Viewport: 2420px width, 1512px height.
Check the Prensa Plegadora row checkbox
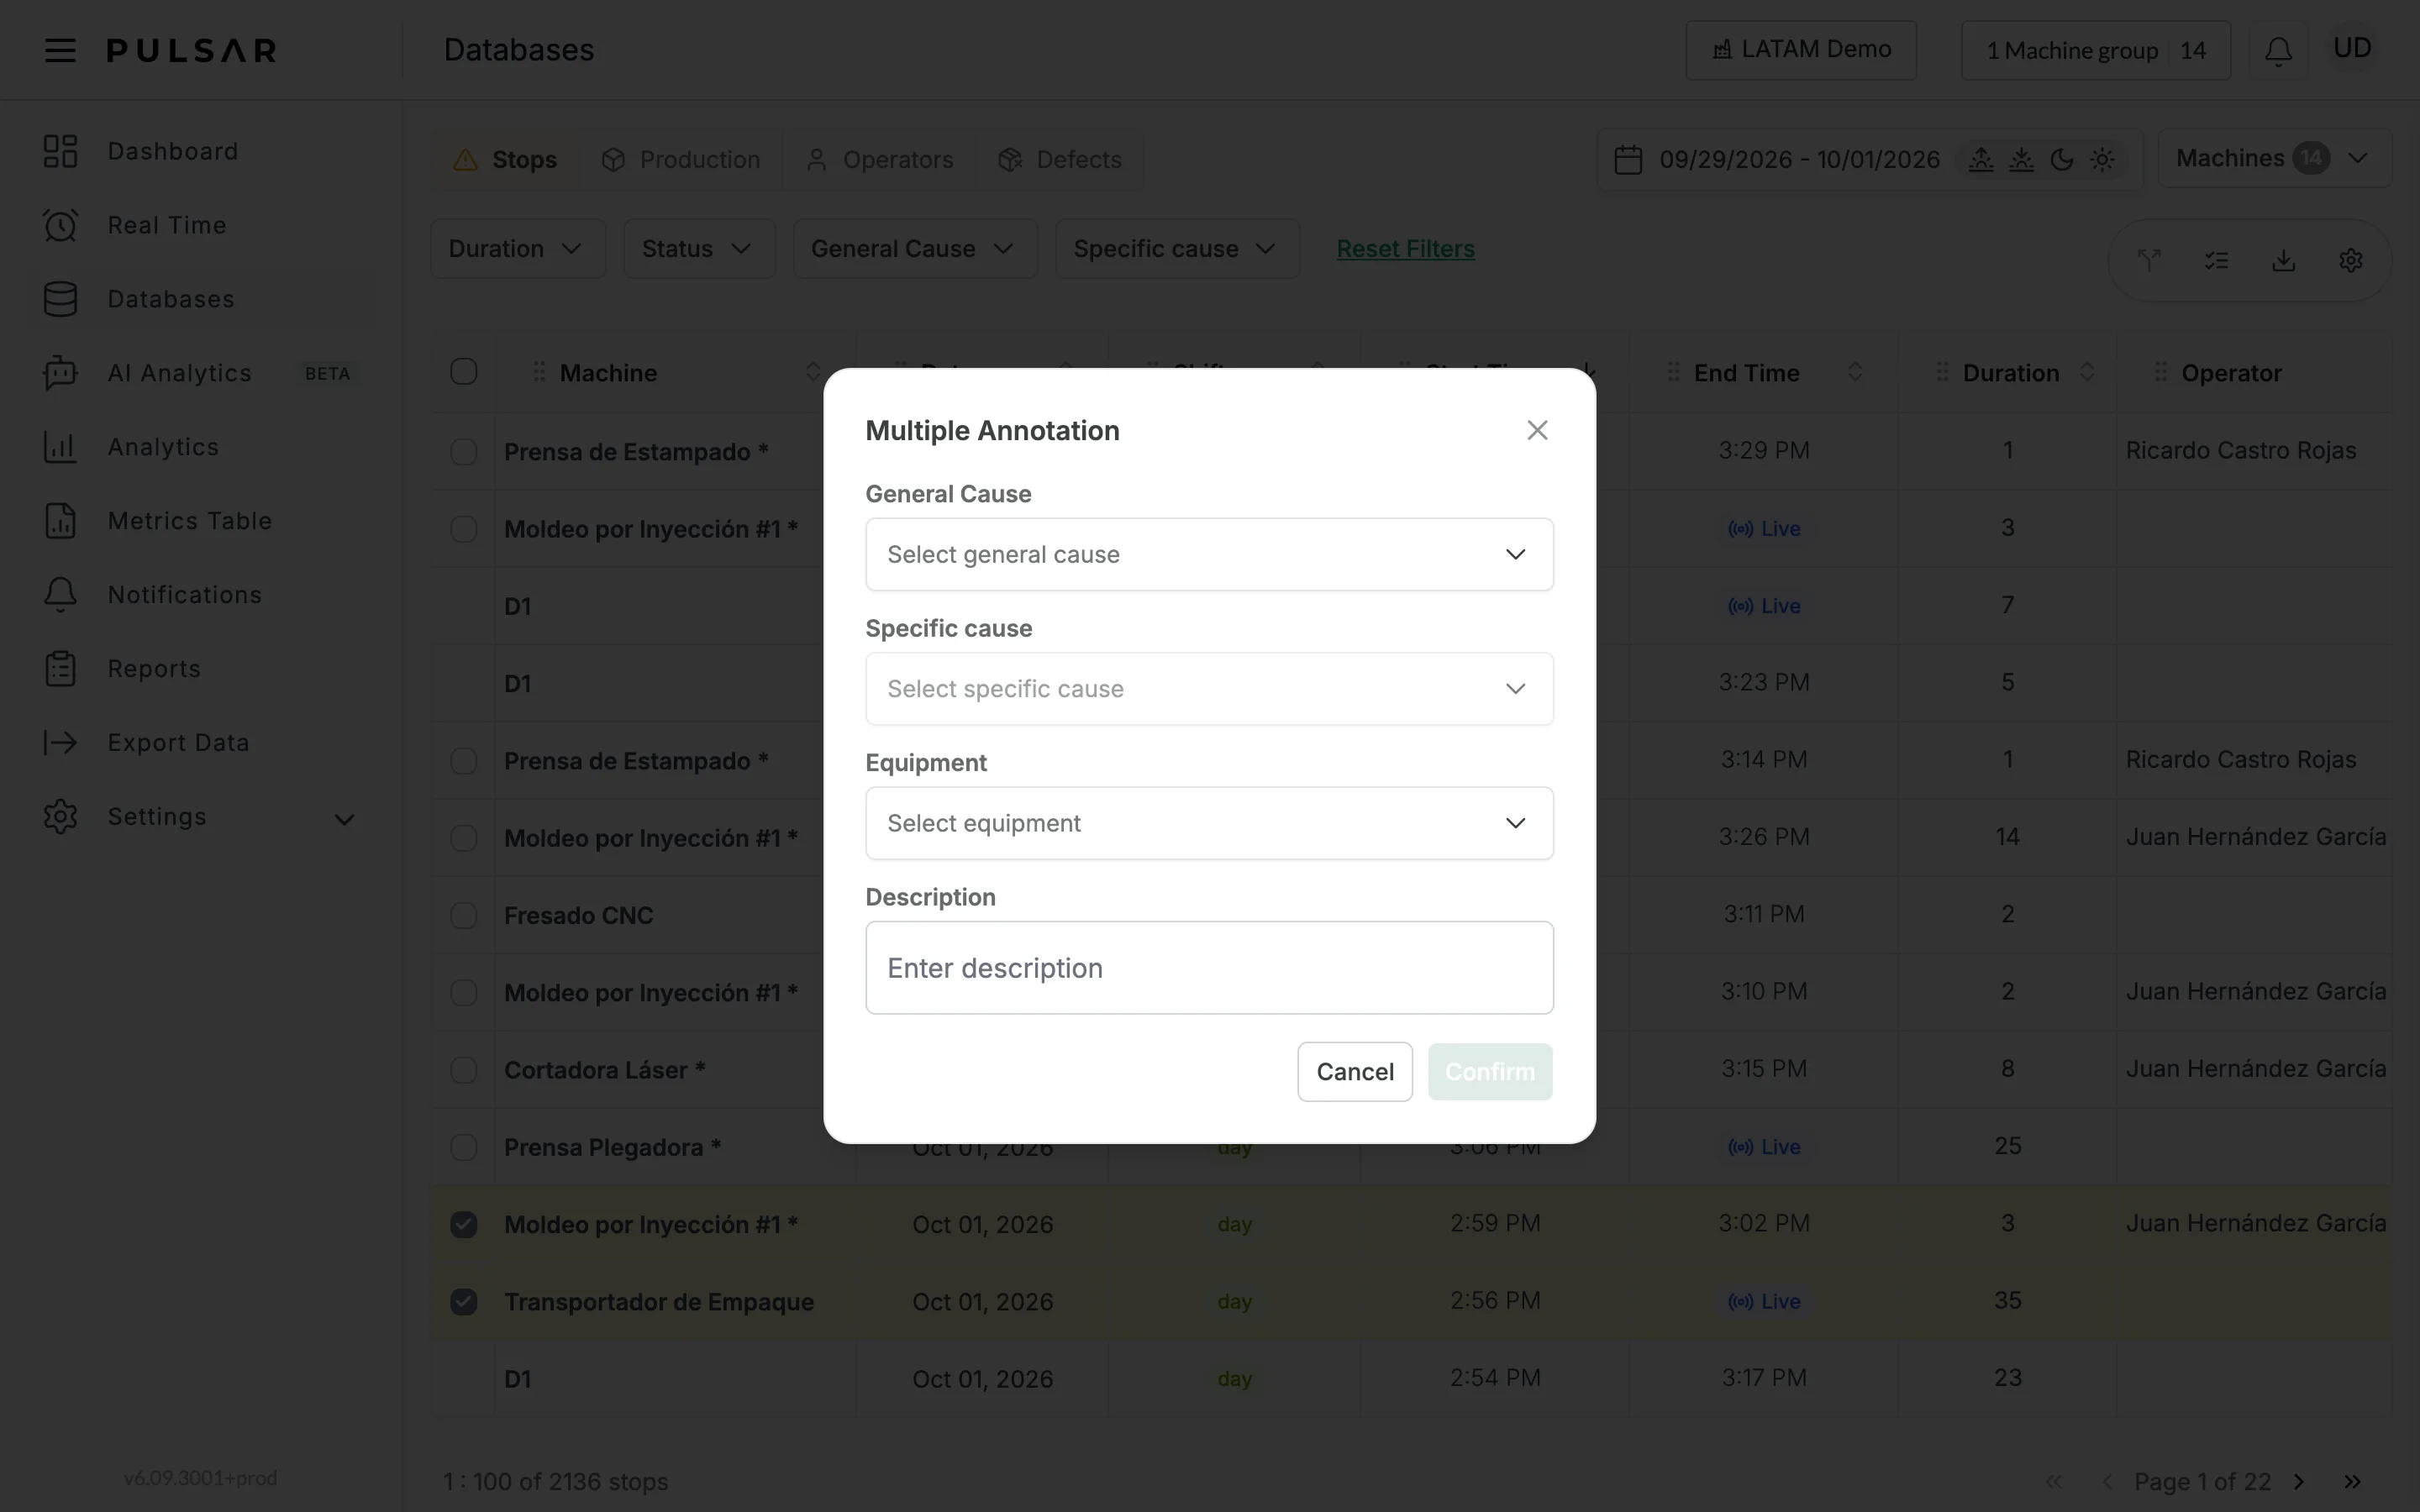pos(464,1147)
